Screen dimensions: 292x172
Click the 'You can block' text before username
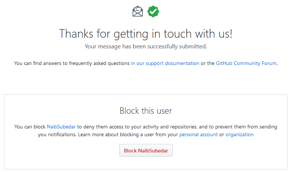[x=30, y=127]
